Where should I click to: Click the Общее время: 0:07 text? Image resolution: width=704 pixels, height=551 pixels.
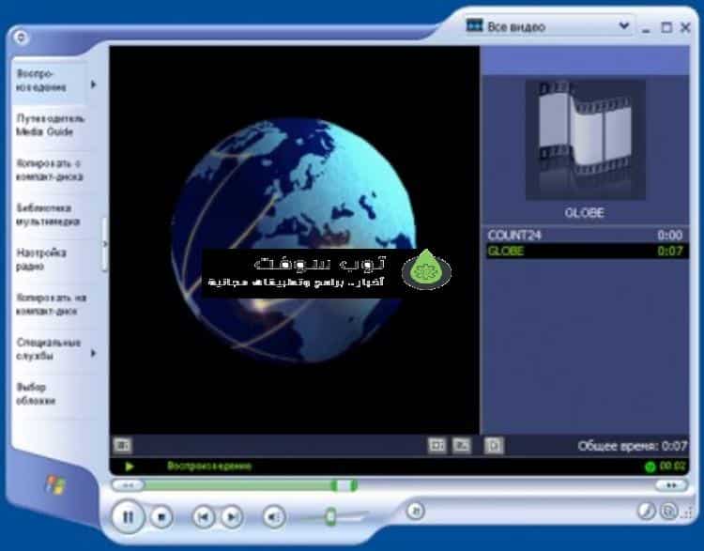click(632, 446)
